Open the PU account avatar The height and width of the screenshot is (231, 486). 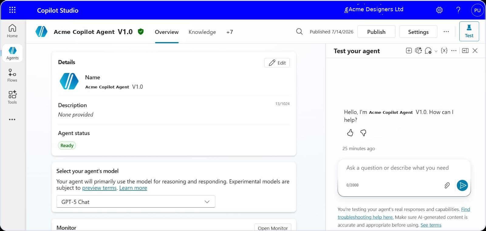[477, 10]
